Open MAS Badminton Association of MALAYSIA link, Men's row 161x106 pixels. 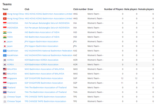point(44,74)
